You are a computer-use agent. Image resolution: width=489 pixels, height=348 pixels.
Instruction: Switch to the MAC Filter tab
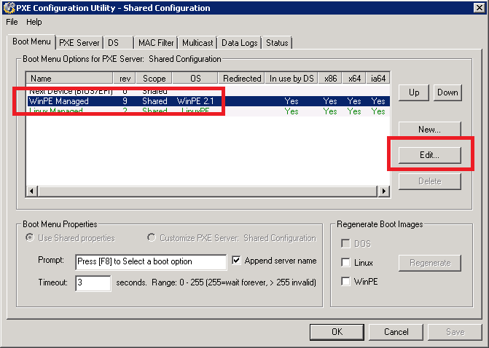pos(156,43)
